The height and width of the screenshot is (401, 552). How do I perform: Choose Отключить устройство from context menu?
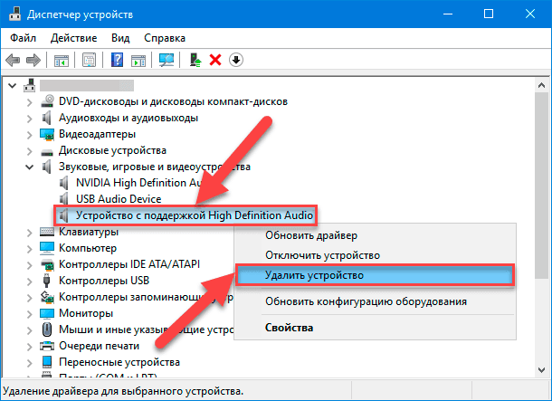coord(375,255)
